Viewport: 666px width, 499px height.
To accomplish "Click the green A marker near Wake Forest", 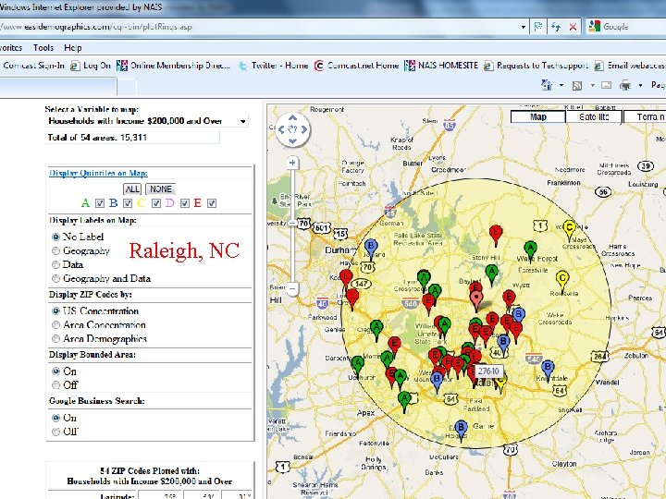I will click(530, 250).
